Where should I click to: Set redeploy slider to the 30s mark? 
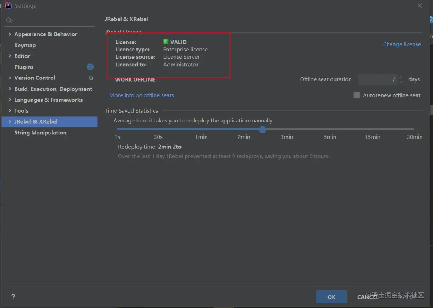click(158, 129)
